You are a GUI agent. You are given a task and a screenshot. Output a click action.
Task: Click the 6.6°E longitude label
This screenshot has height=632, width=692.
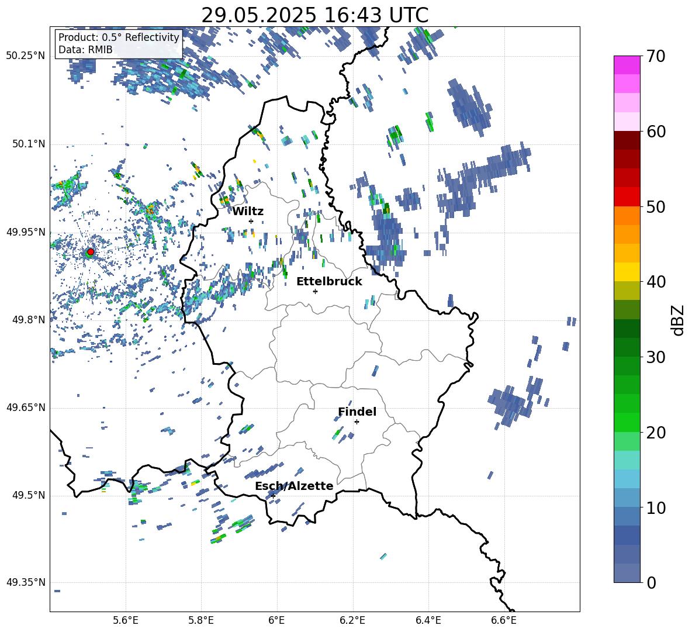coord(504,620)
